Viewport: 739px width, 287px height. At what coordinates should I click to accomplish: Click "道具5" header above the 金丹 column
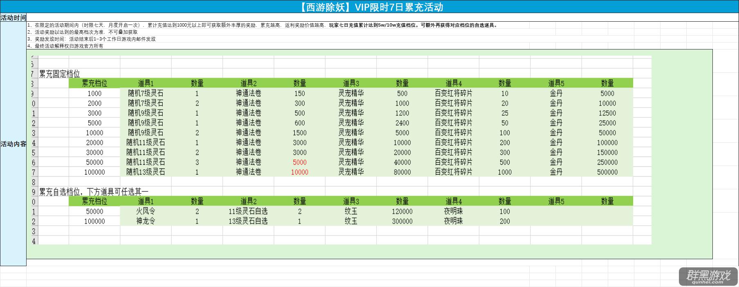556,83
